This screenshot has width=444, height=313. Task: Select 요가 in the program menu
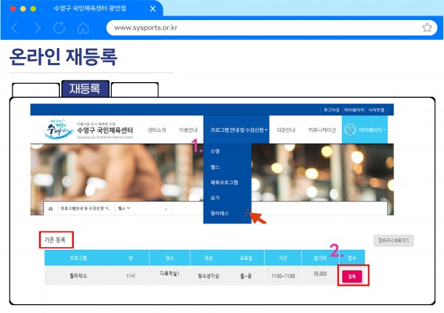click(x=215, y=198)
